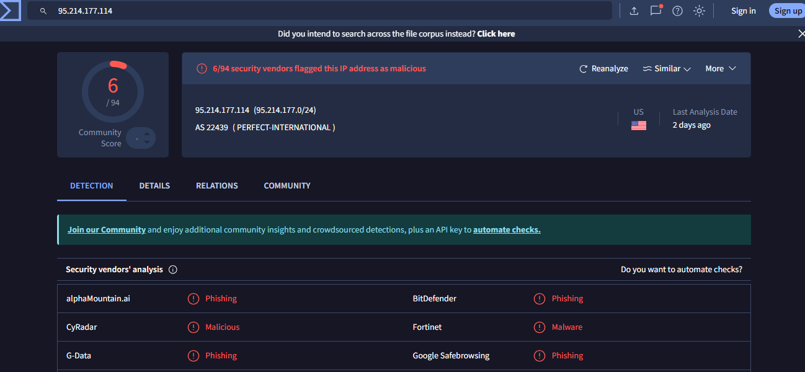Click Google Safebrowsing Phishing warning icon
This screenshot has height=372, width=805.
click(540, 356)
